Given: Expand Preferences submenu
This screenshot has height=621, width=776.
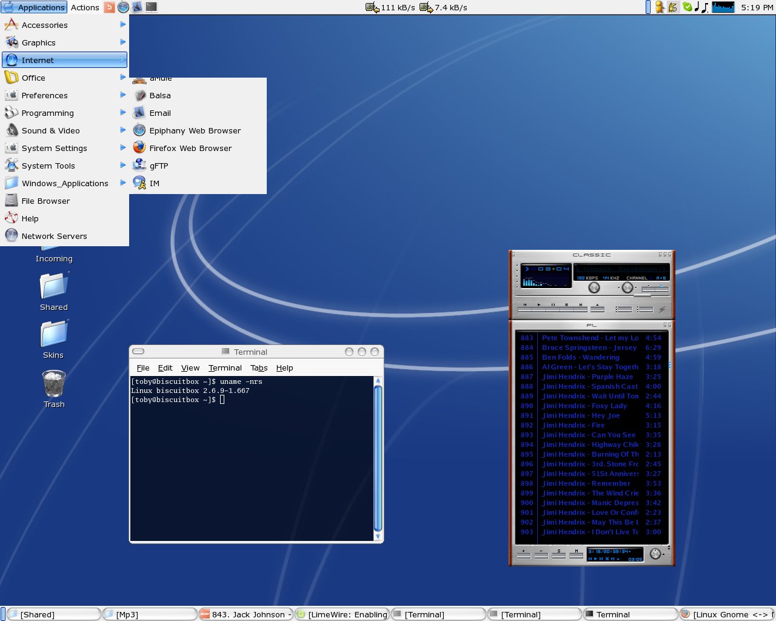Looking at the screenshot, I should point(64,95).
